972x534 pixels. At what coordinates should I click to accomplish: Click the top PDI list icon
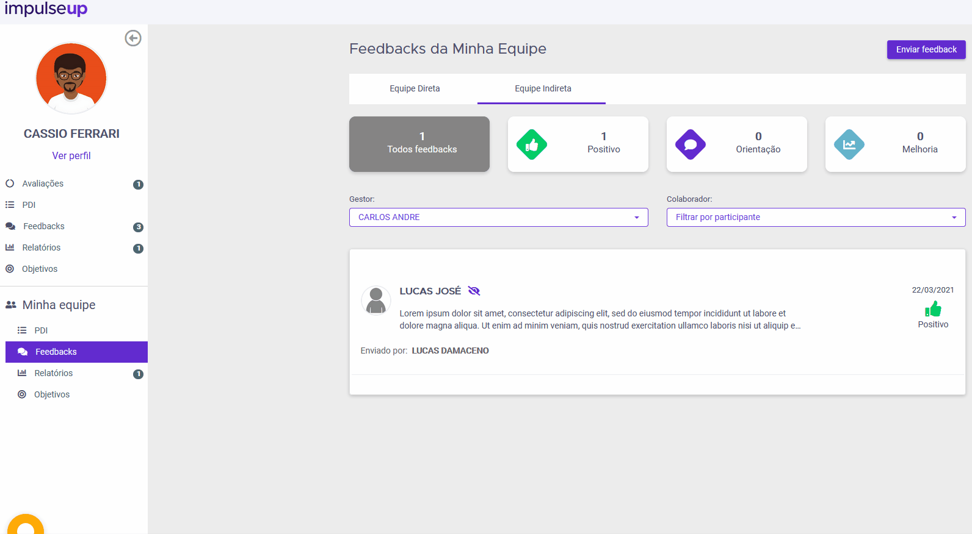point(10,205)
